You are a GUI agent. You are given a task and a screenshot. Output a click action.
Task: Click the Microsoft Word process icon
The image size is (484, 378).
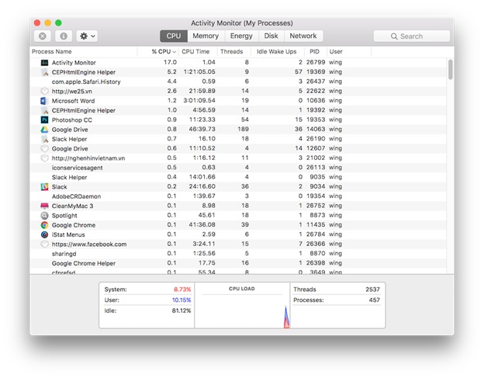point(44,101)
